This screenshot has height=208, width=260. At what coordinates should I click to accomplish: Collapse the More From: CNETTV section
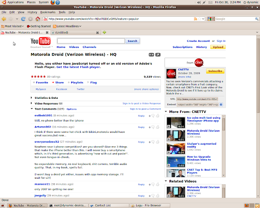[166, 111]
